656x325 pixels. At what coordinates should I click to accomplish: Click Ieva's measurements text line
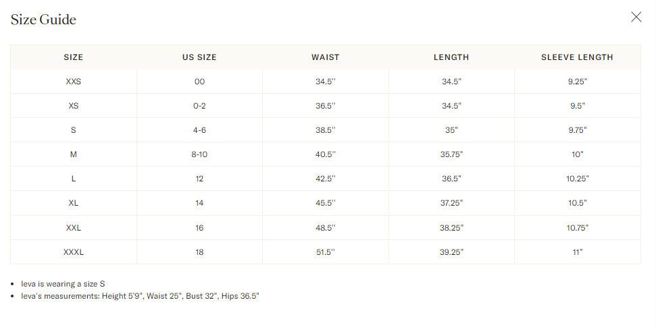tap(140, 296)
